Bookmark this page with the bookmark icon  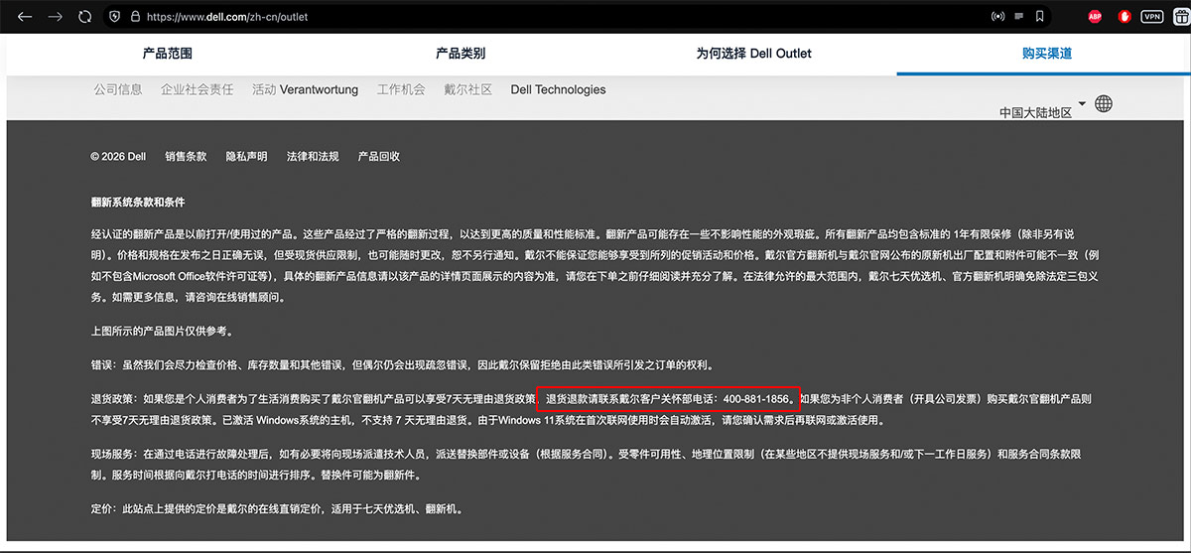point(1040,17)
